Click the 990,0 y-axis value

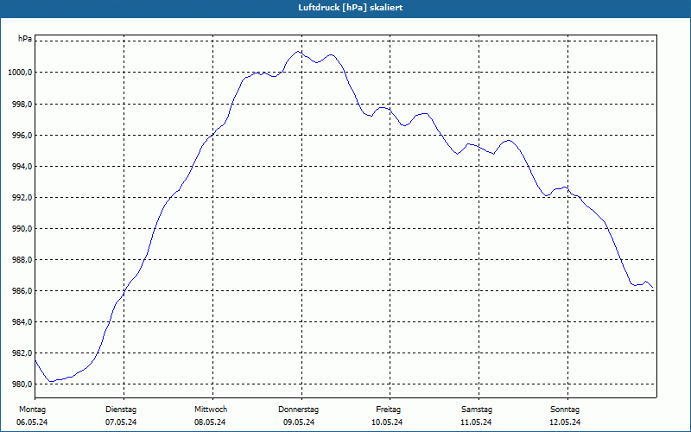(x=22, y=229)
